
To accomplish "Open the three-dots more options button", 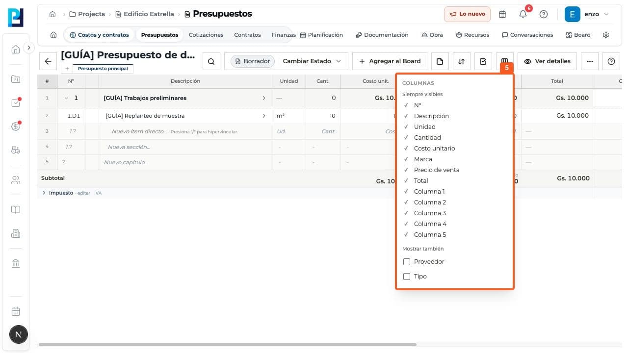I will click(590, 61).
